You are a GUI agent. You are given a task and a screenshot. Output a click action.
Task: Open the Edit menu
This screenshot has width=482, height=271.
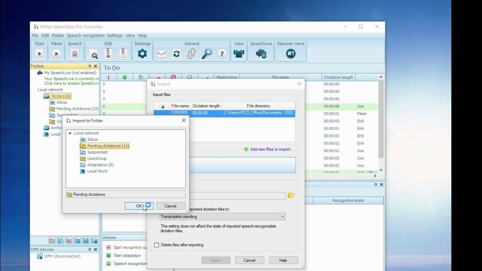pos(45,35)
